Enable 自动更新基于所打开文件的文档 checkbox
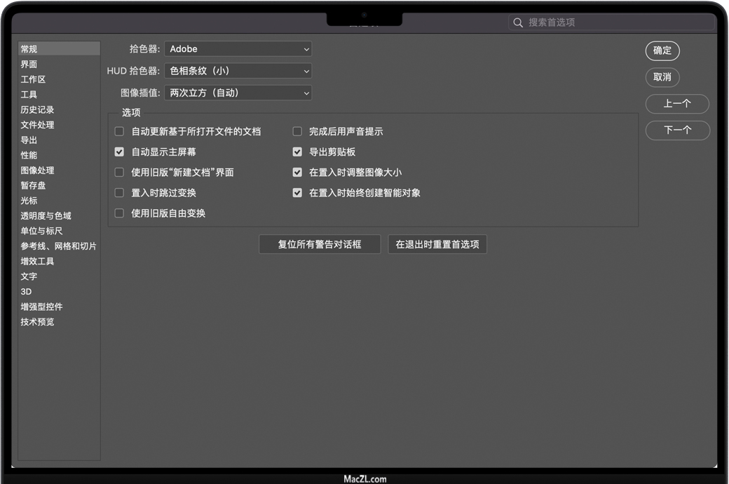Image resolution: width=729 pixels, height=484 pixels. click(x=119, y=131)
